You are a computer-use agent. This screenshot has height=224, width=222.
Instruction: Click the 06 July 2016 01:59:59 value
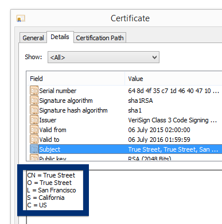pyautogui.click(x=159, y=140)
